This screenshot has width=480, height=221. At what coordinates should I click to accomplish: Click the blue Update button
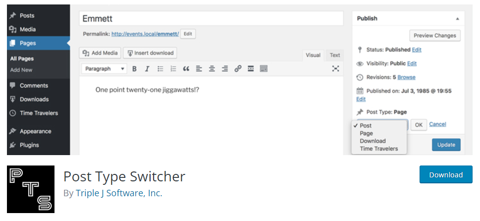446,145
